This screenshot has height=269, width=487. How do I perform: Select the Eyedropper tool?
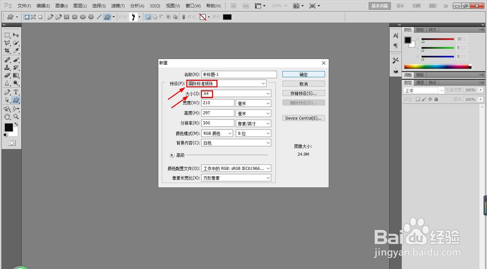tap(16, 51)
